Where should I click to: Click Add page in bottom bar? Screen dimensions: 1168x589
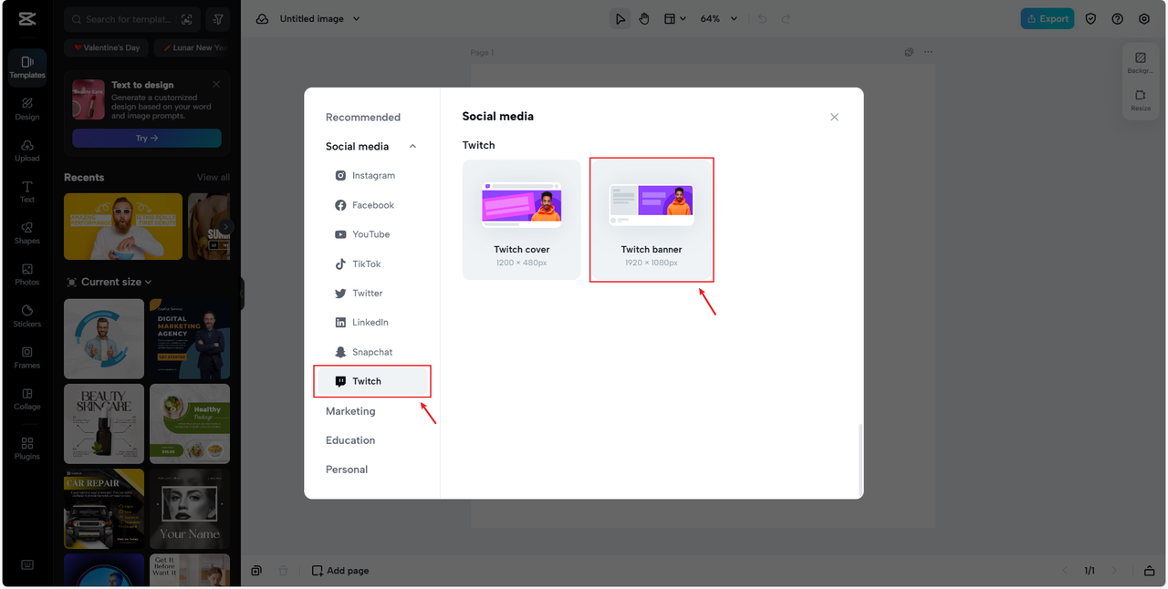(x=340, y=571)
